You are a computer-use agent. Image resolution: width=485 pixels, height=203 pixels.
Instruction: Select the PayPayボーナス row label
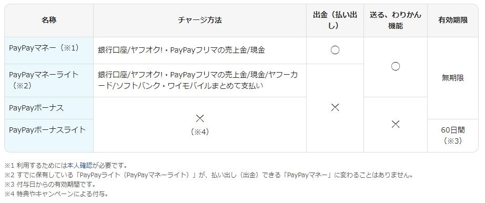pos(36,108)
